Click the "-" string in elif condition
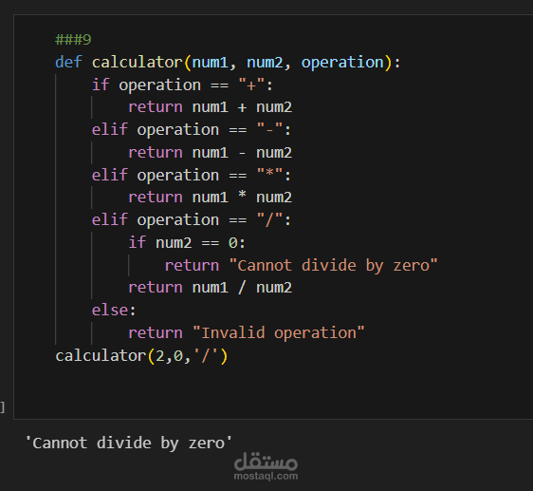The image size is (533, 491). click(x=269, y=130)
